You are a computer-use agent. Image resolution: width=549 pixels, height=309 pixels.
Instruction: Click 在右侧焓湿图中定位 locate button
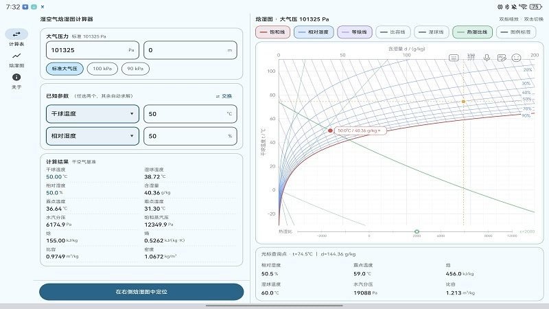coord(141,292)
